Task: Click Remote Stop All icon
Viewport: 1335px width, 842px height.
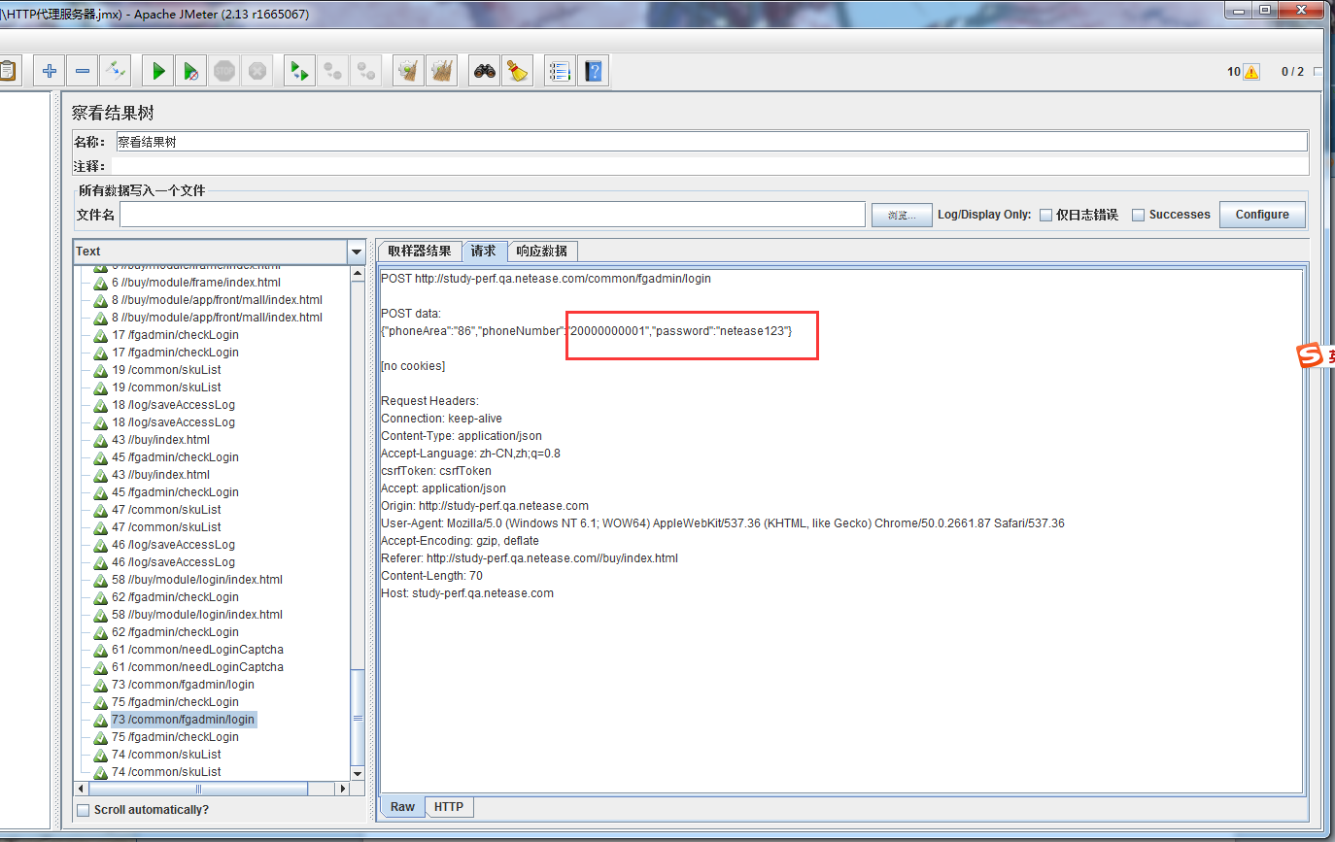Action: 333,71
